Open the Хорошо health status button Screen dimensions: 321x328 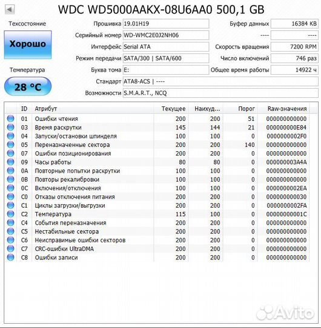coord(28,45)
